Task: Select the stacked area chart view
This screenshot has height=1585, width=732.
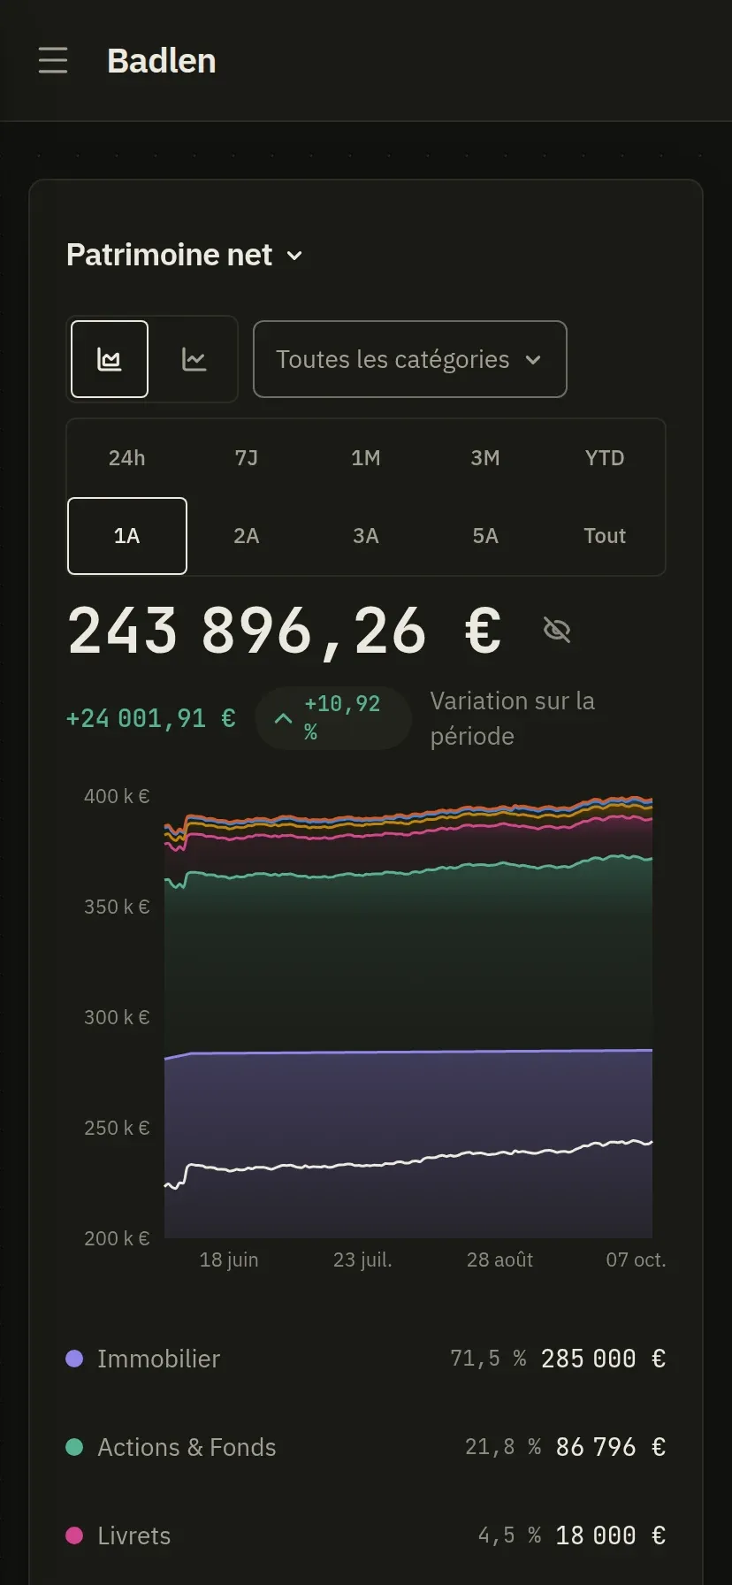Action: [x=110, y=359]
